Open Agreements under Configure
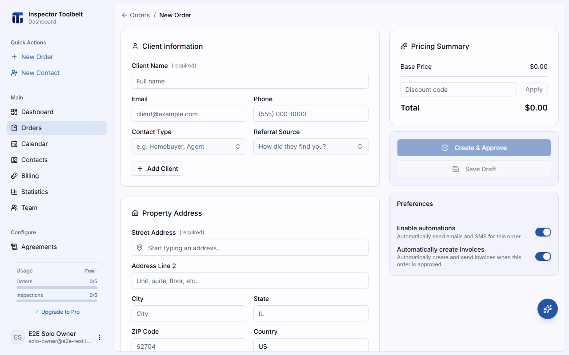The width and height of the screenshot is (569, 355). 57,247
